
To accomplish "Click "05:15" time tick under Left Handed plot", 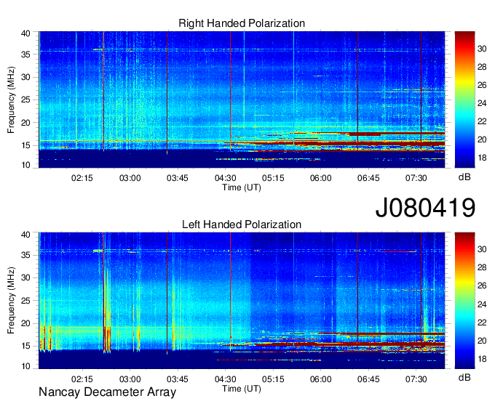I will pyautogui.click(x=273, y=379).
